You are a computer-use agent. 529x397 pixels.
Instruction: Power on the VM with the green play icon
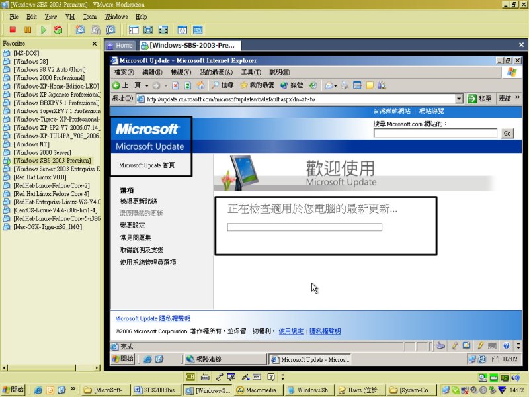[43, 30]
